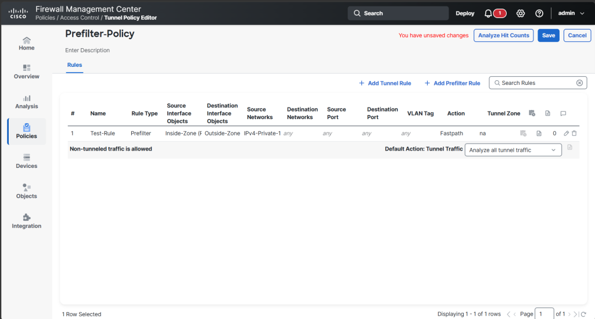Expand the admin user menu
The width and height of the screenshot is (595, 319).
pos(571,13)
